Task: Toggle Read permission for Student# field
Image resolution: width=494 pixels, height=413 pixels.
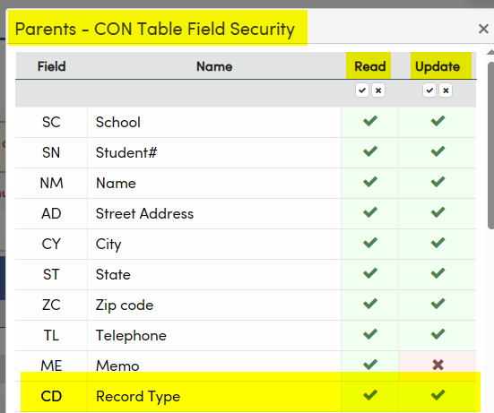Action: click(x=370, y=151)
